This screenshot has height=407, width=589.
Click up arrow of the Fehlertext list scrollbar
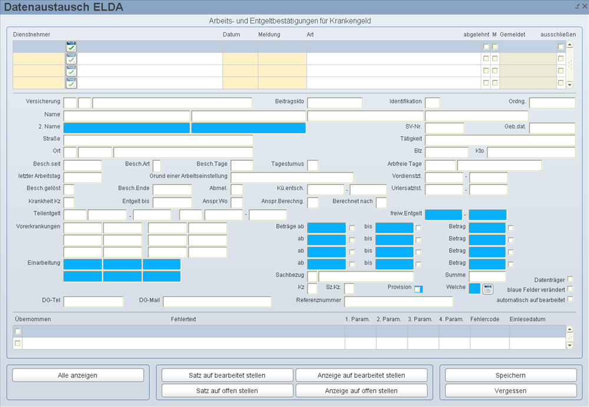[570, 330]
